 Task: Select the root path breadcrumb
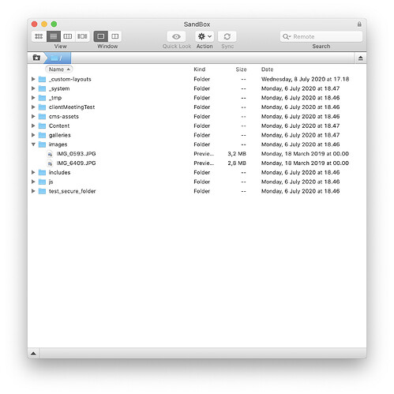[x=58, y=58]
